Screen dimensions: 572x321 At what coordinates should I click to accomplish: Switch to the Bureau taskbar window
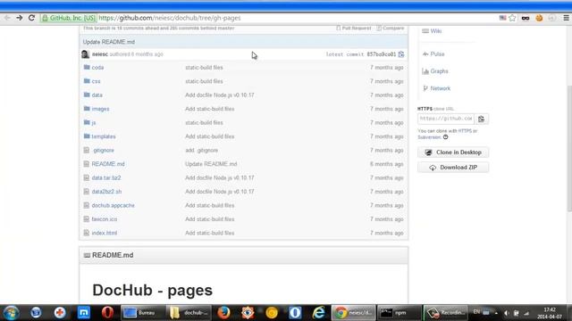click(x=143, y=313)
